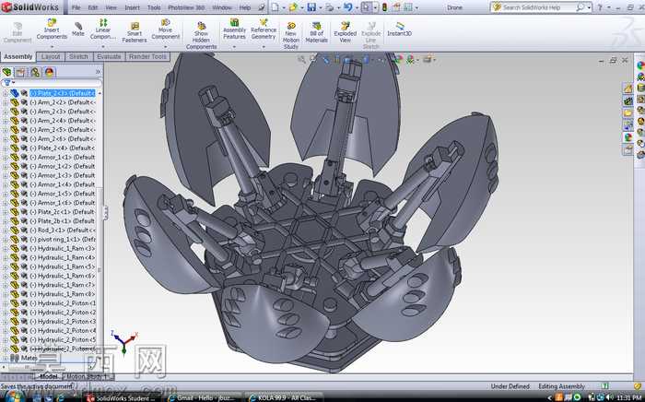This screenshot has width=645, height=402.
Task: Start a New Motion Study
Action: pyautogui.click(x=291, y=36)
